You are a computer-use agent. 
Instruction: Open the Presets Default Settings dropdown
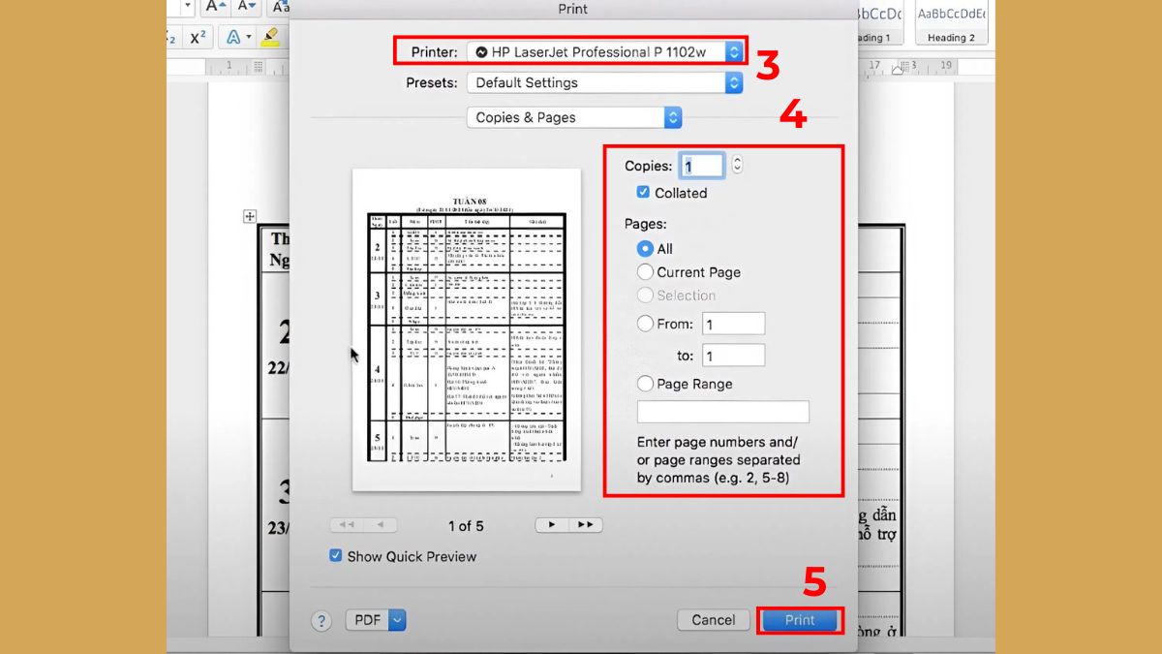[x=605, y=82]
